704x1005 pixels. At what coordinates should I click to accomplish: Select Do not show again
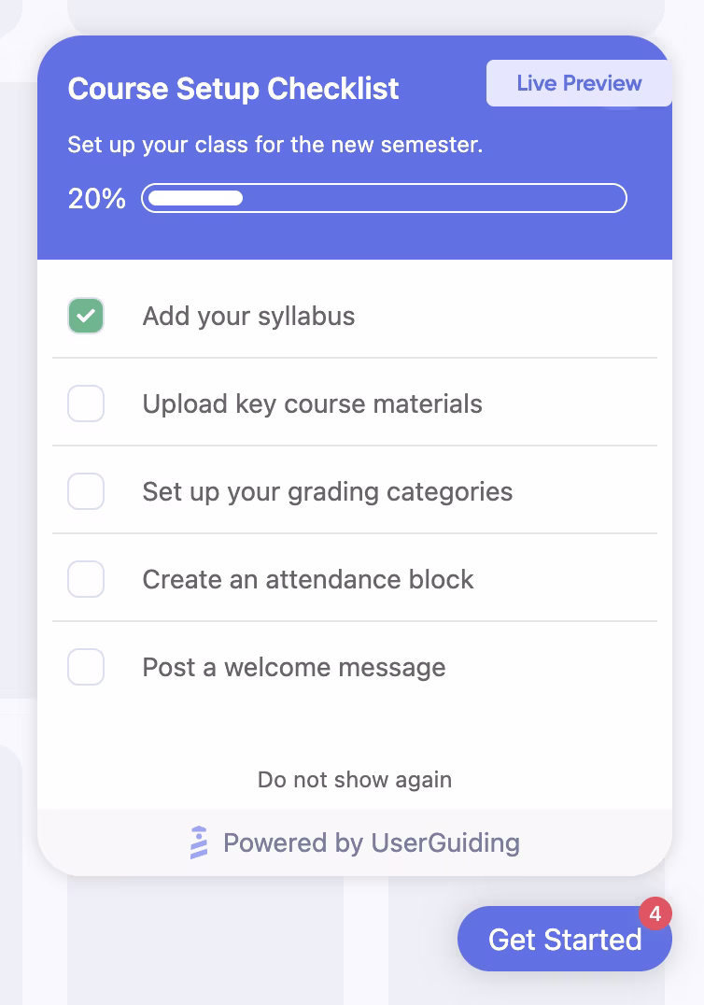(x=354, y=779)
